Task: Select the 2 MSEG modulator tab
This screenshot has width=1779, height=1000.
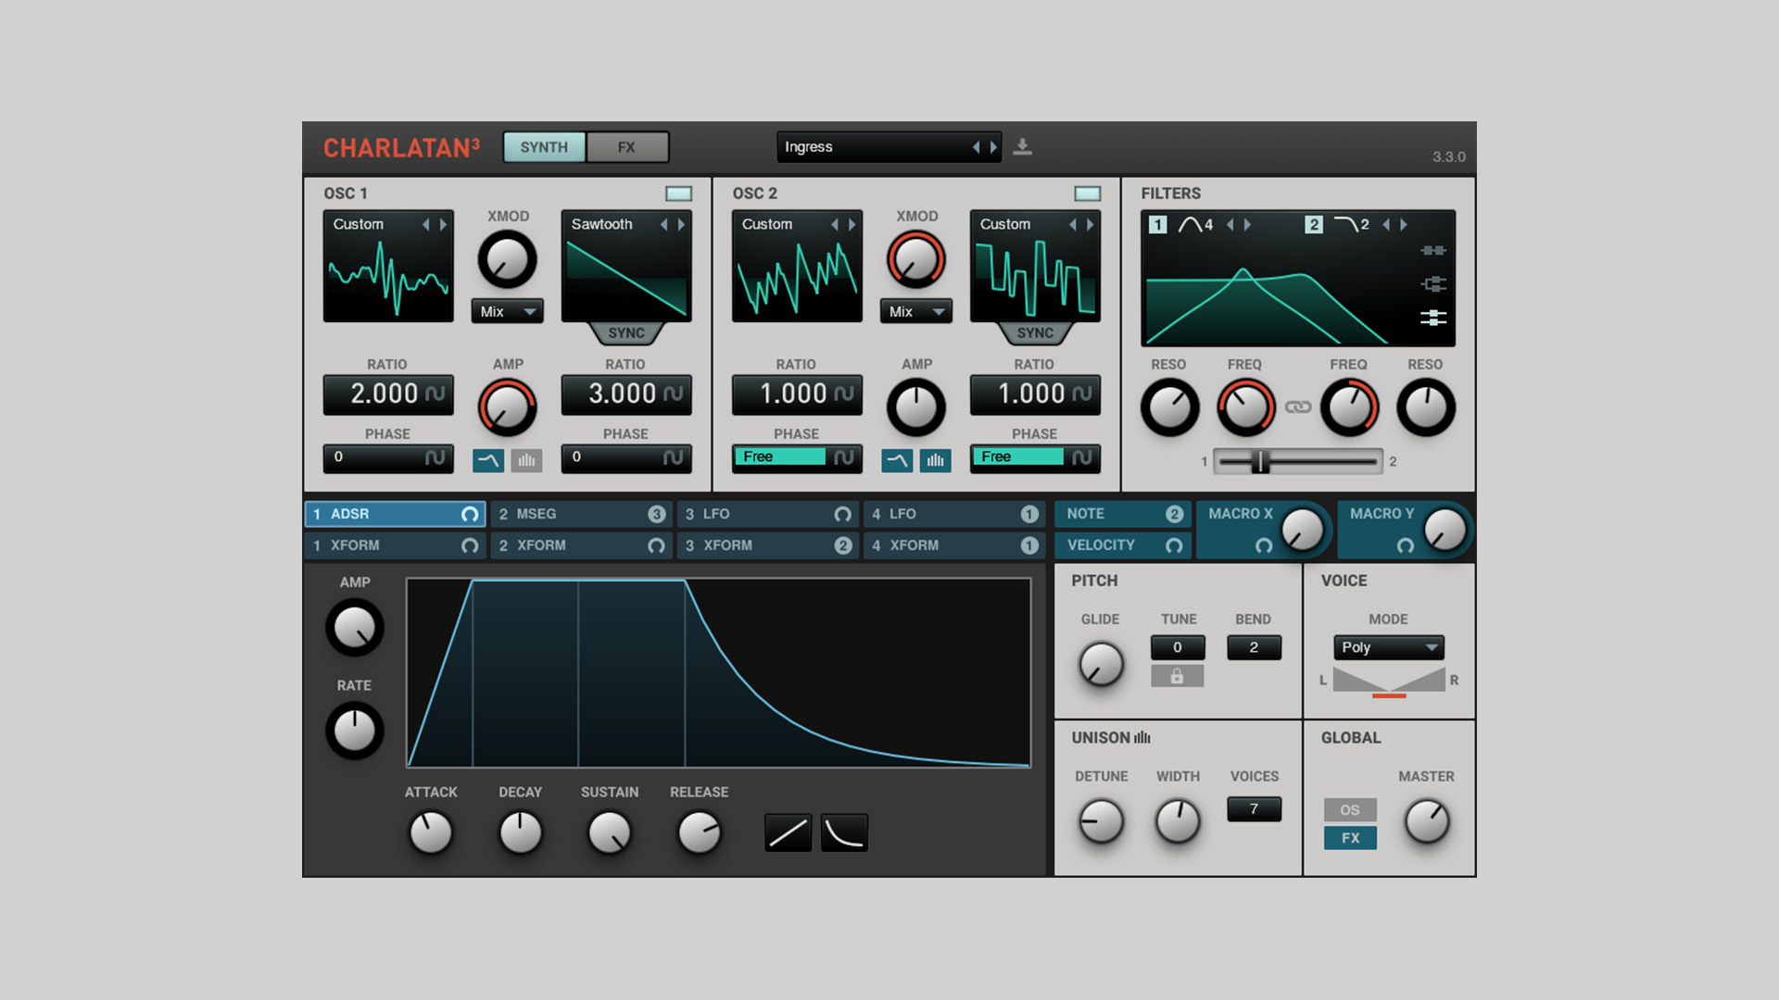Action: [x=581, y=514]
